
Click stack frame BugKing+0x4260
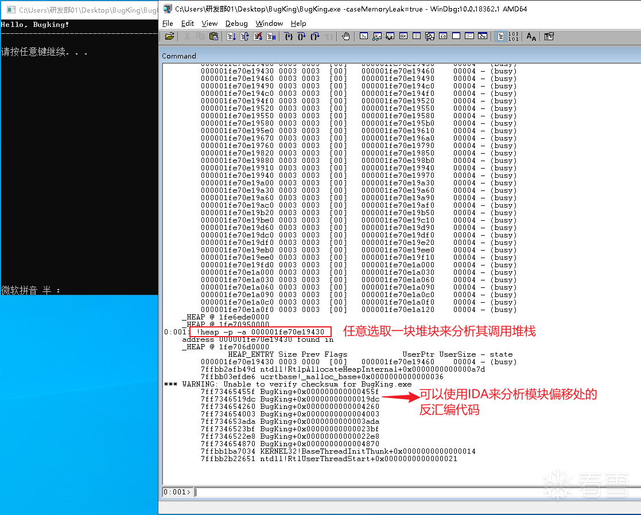click(x=290, y=407)
